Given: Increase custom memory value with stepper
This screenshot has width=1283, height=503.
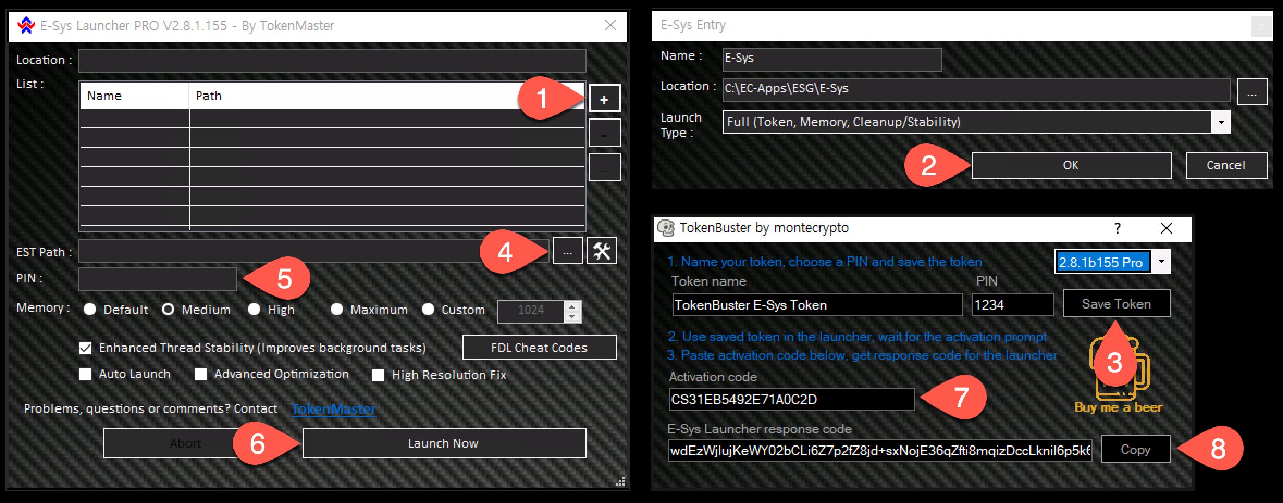Looking at the screenshot, I should tap(572, 306).
